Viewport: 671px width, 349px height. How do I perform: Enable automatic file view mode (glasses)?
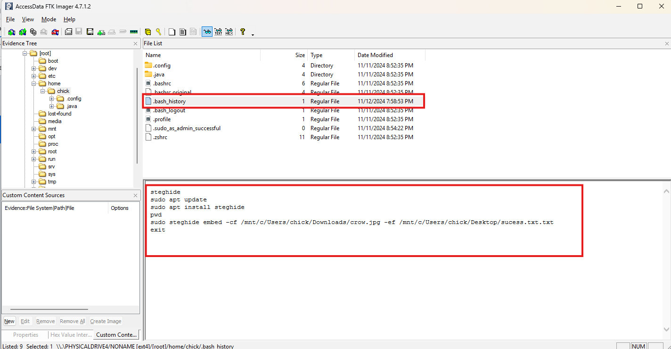click(x=207, y=32)
